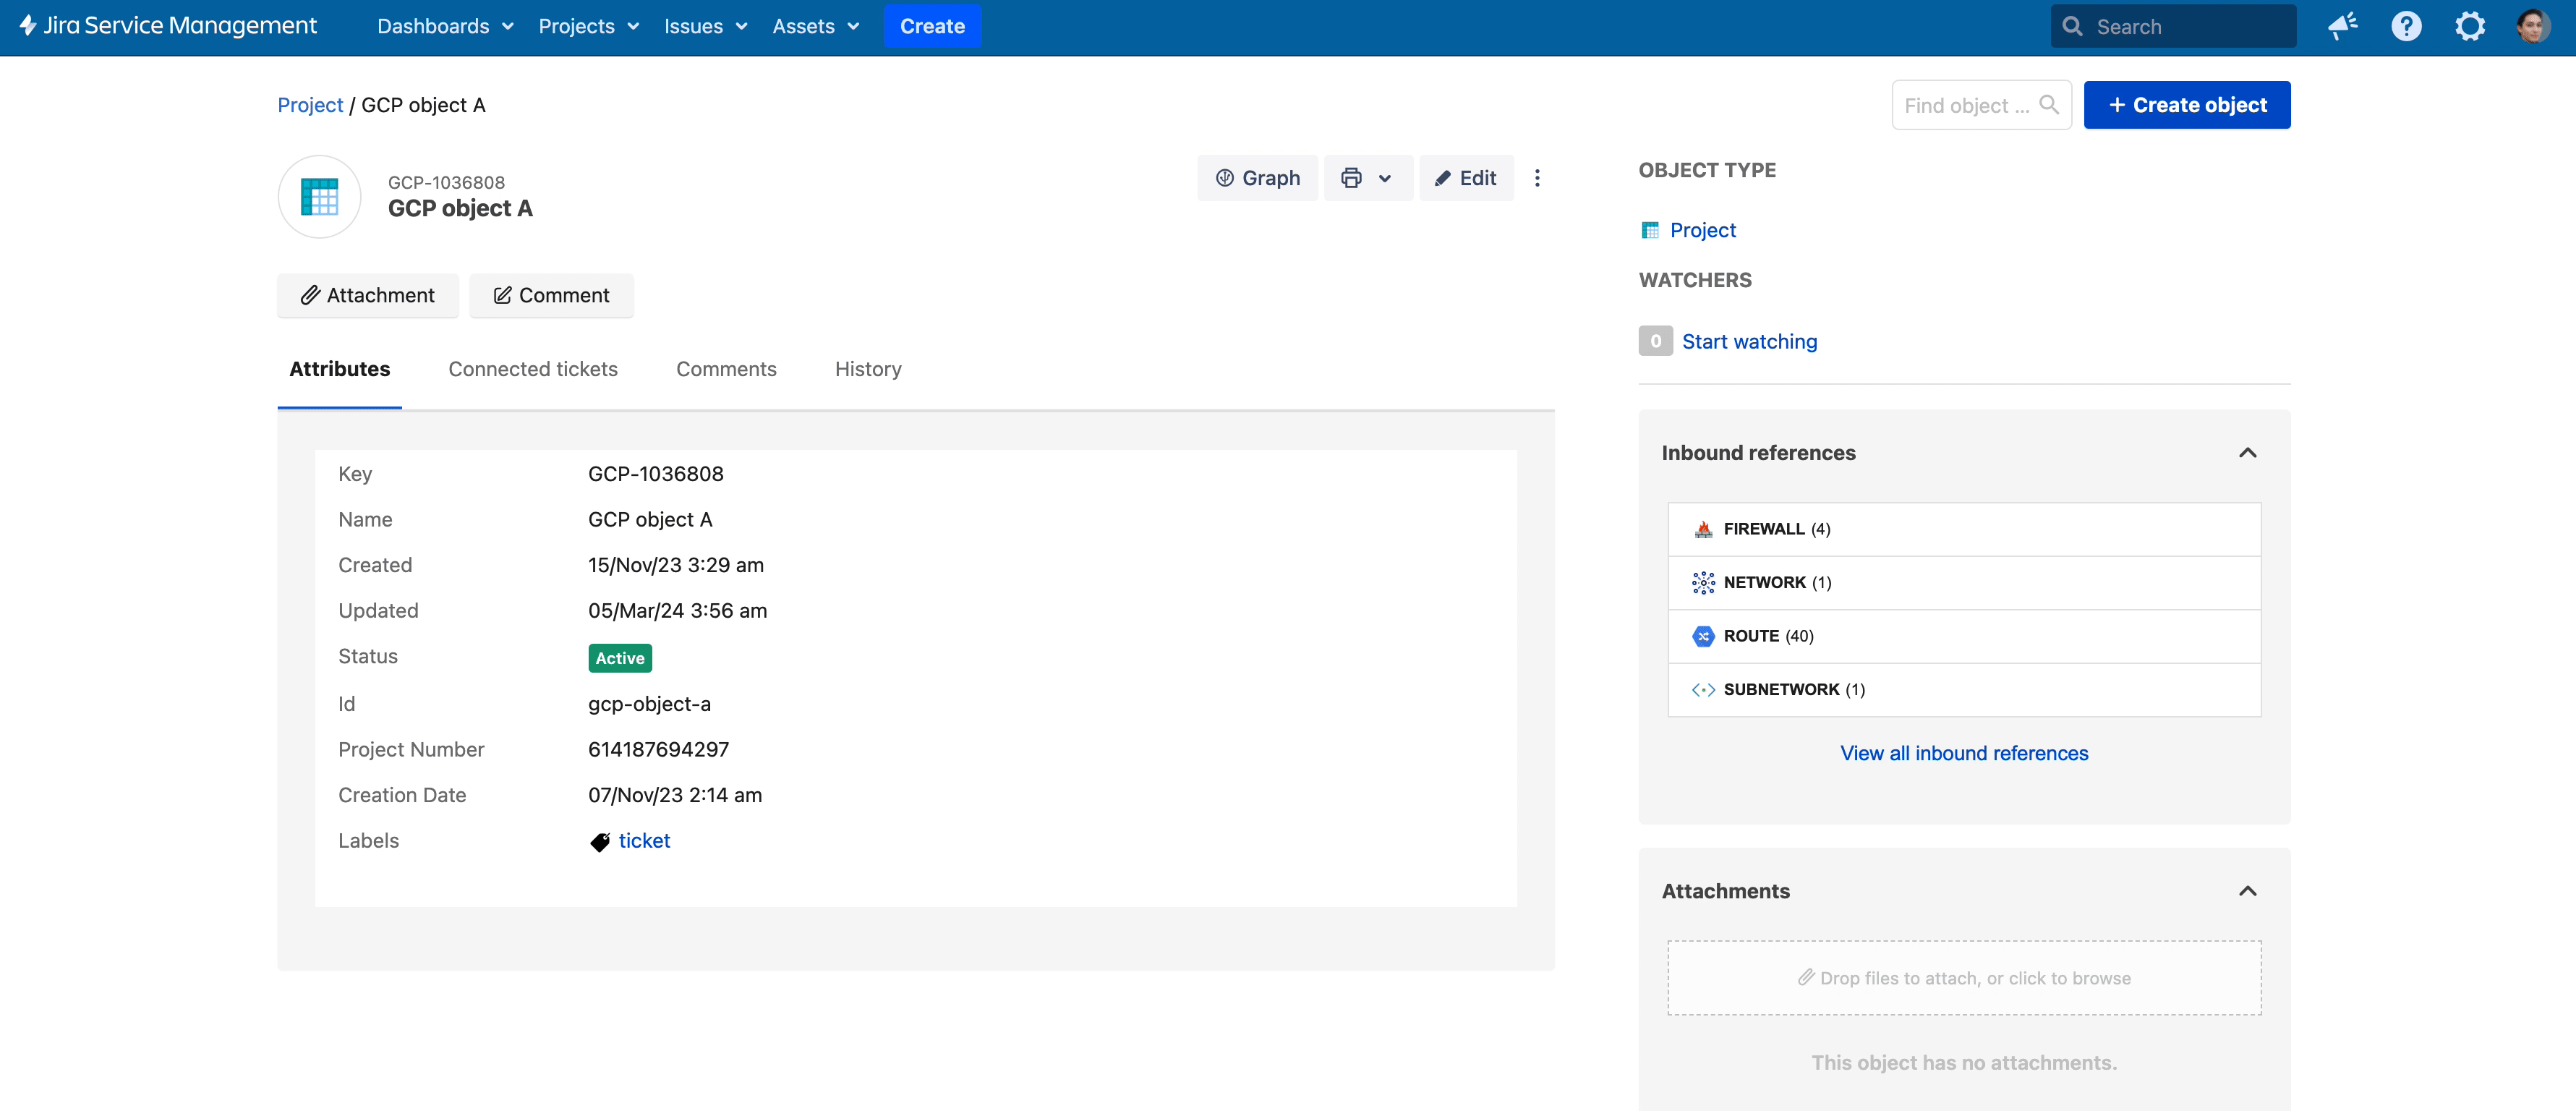Image resolution: width=2576 pixels, height=1111 pixels.
Task: Click the Graph button
Action: (1257, 178)
